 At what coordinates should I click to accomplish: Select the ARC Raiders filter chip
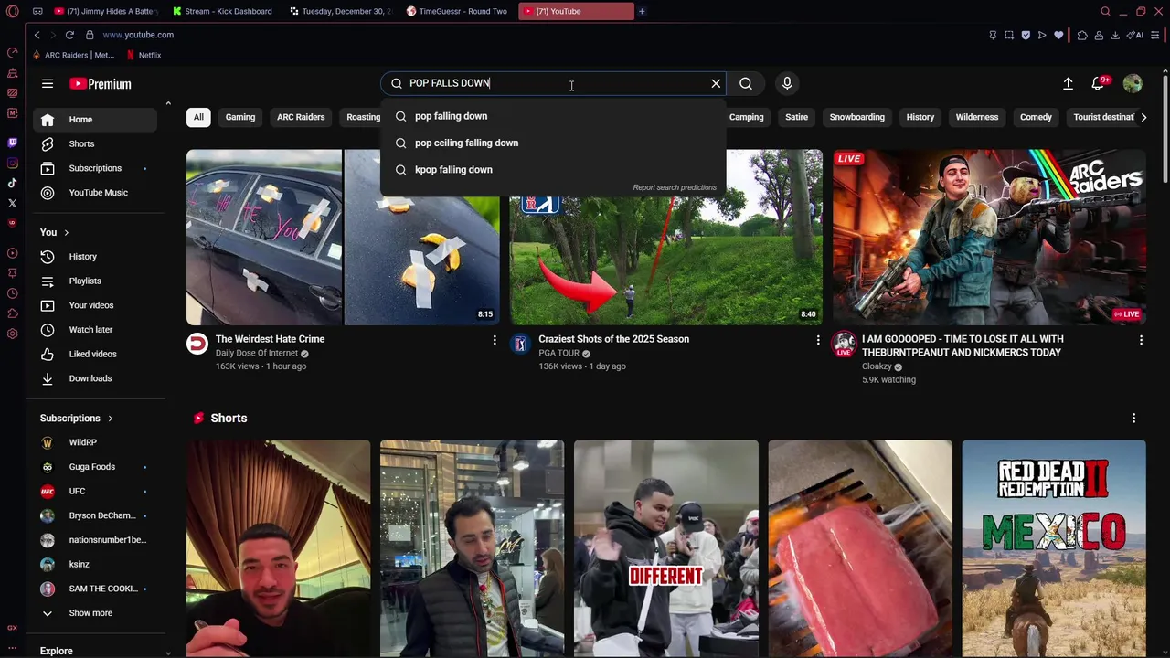pos(301,117)
